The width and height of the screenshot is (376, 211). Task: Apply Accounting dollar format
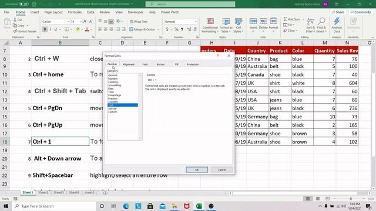(x=167, y=29)
